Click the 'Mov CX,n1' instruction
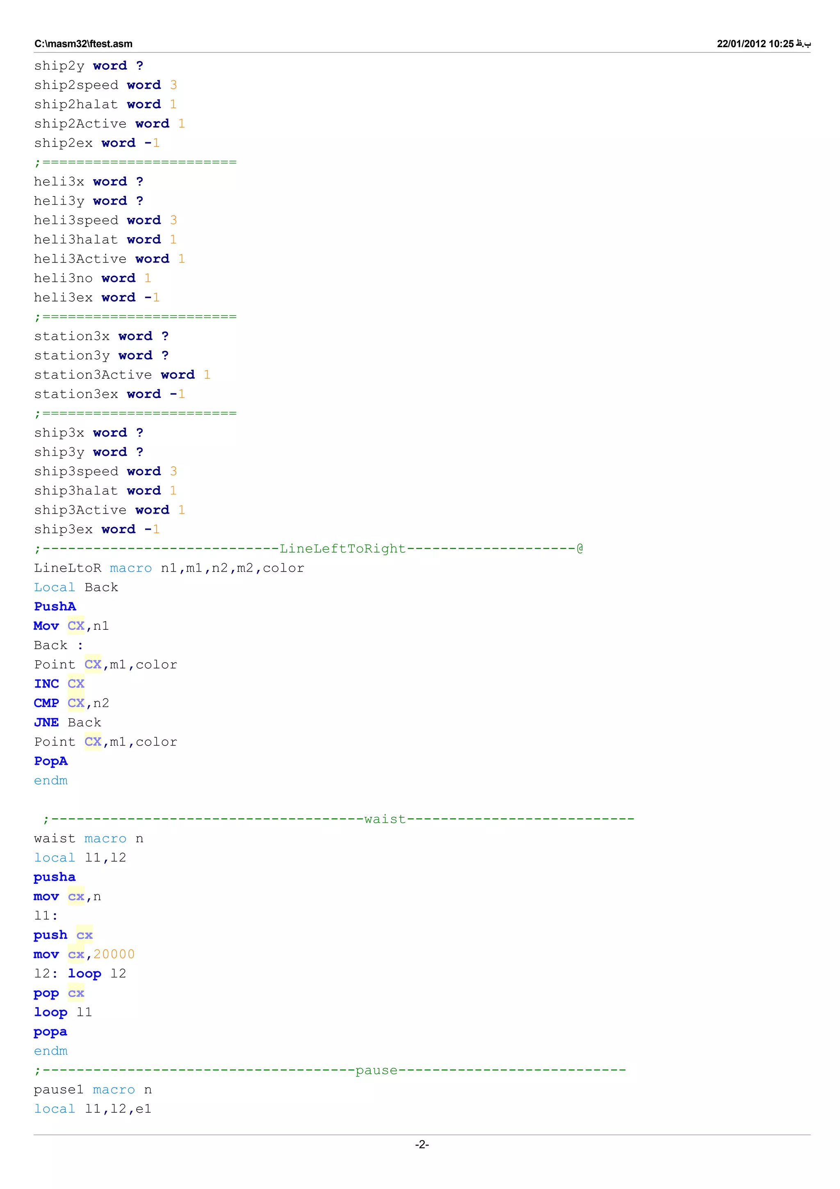 coord(71,626)
